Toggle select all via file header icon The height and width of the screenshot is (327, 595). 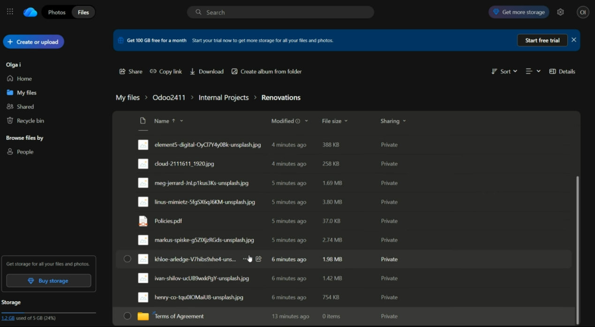(x=143, y=121)
